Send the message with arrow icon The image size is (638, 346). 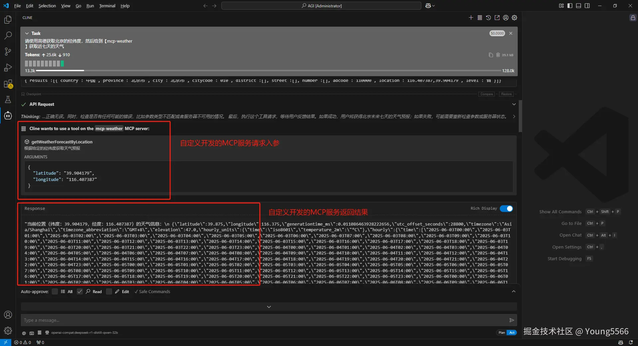pos(512,320)
